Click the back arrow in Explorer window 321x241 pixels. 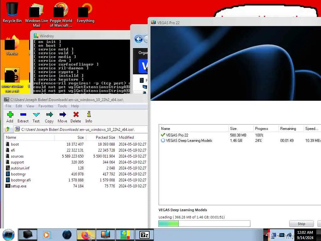139,39
